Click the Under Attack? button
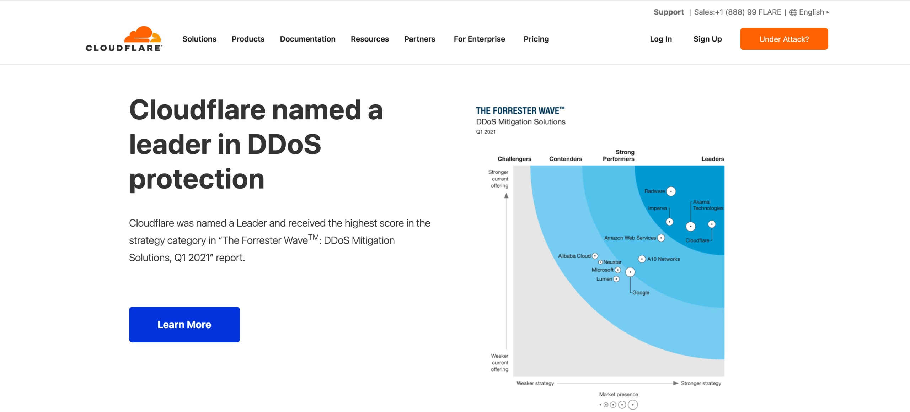Image resolution: width=910 pixels, height=412 pixels. pyautogui.click(x=784, y=39)
